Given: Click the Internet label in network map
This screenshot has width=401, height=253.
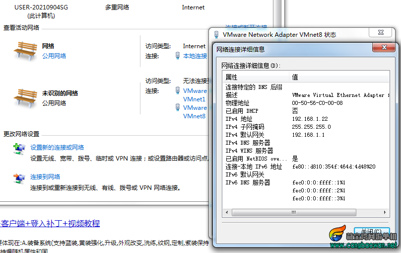Looking at the screenshot, I should [x=193, y=7].
